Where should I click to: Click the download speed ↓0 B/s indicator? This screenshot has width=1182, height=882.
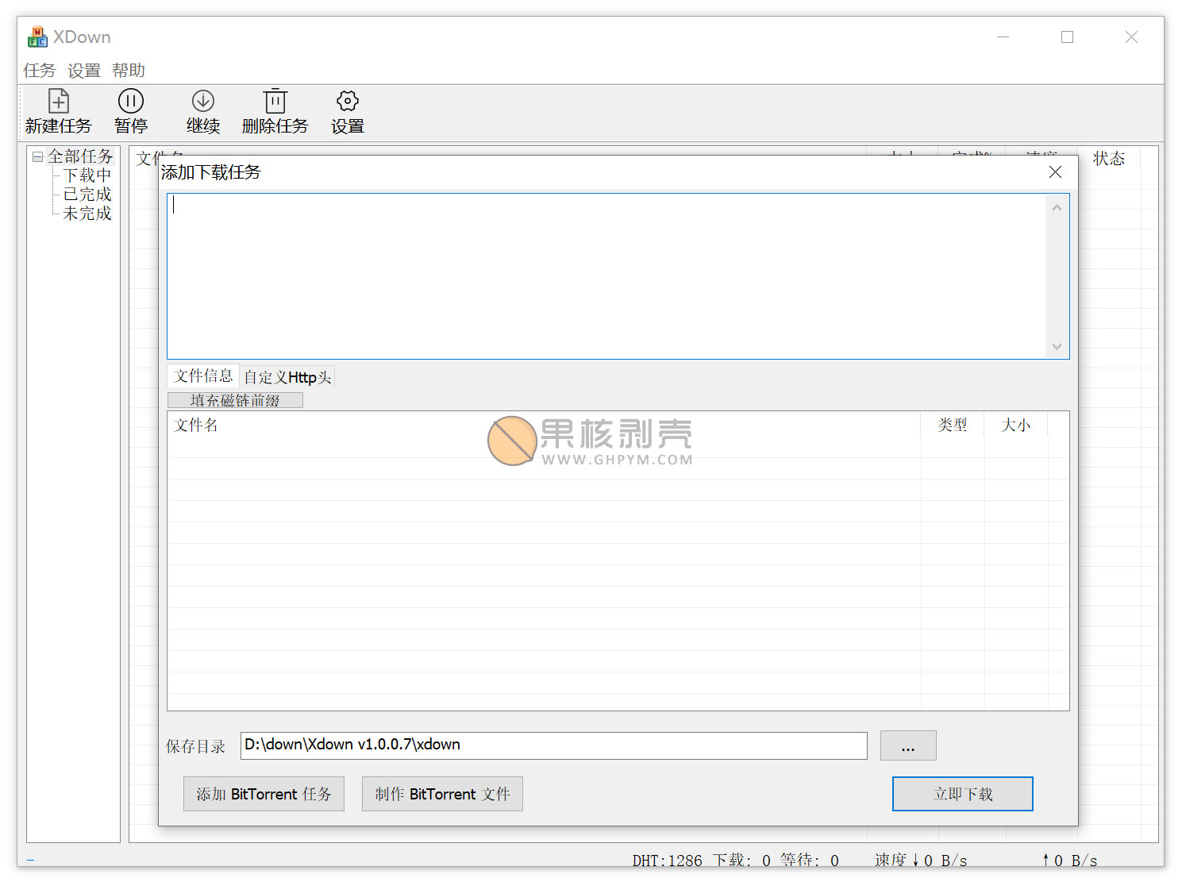(x=921, y=861)
